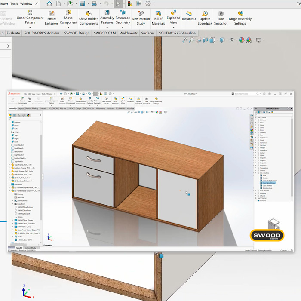Click Apply Scene icon in magnified view toolbar

point(249,40)
